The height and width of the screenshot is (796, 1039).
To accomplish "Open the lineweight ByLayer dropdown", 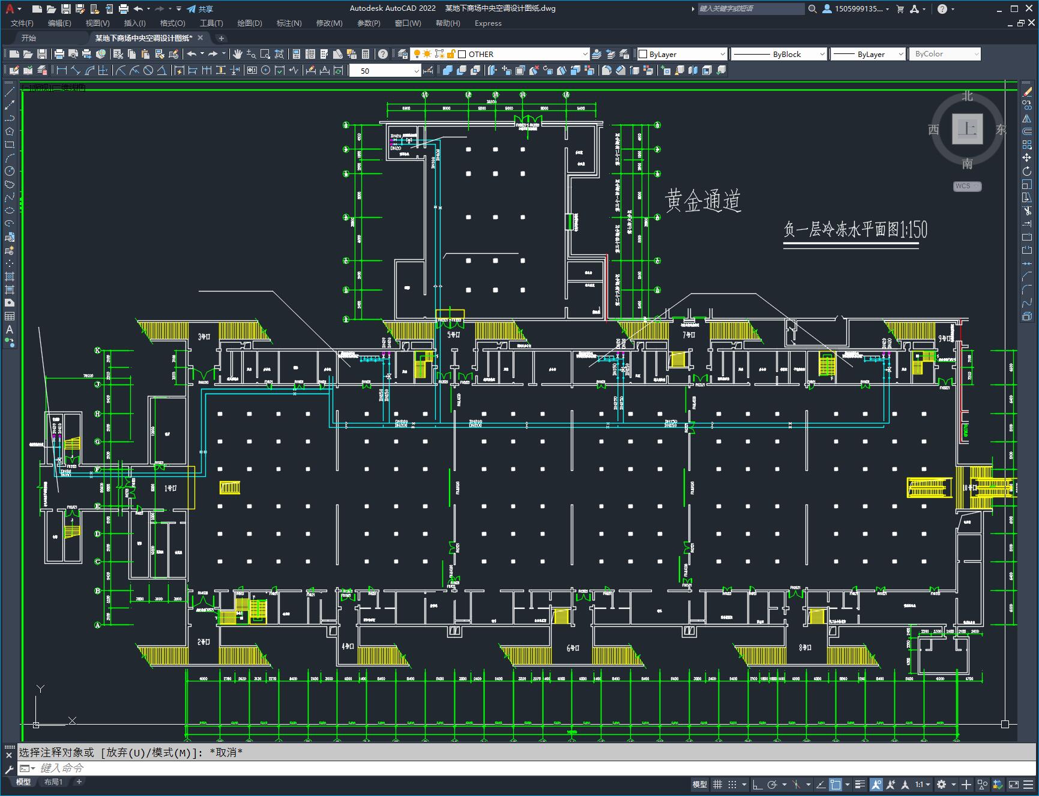I will click(x=868, y=54).
